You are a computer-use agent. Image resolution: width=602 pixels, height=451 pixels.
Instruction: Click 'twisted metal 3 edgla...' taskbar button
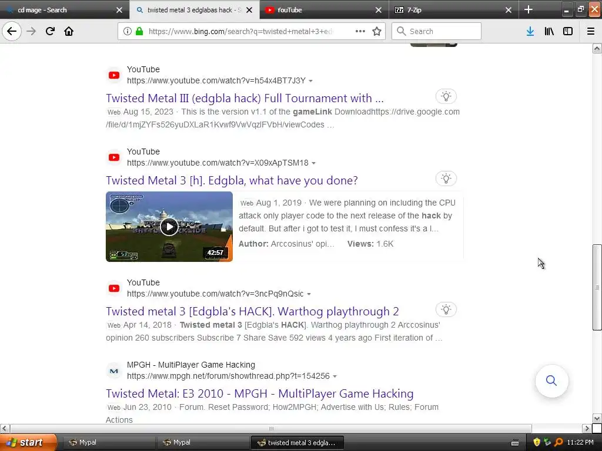click(x=297, y=443)
